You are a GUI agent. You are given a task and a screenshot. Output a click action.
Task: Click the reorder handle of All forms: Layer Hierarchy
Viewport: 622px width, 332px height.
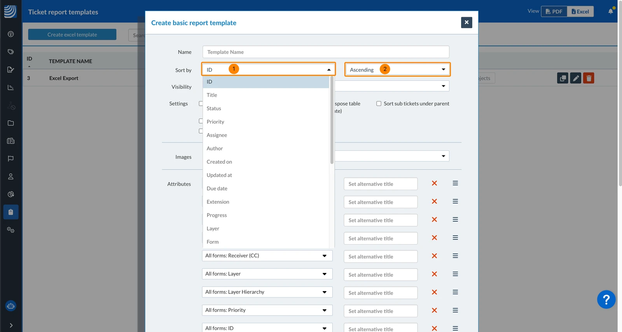click(x=455, y=292)
